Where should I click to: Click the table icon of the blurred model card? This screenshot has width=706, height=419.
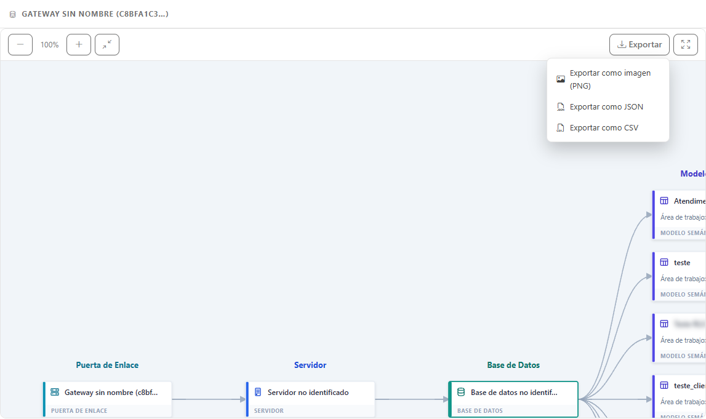(664, 324)
